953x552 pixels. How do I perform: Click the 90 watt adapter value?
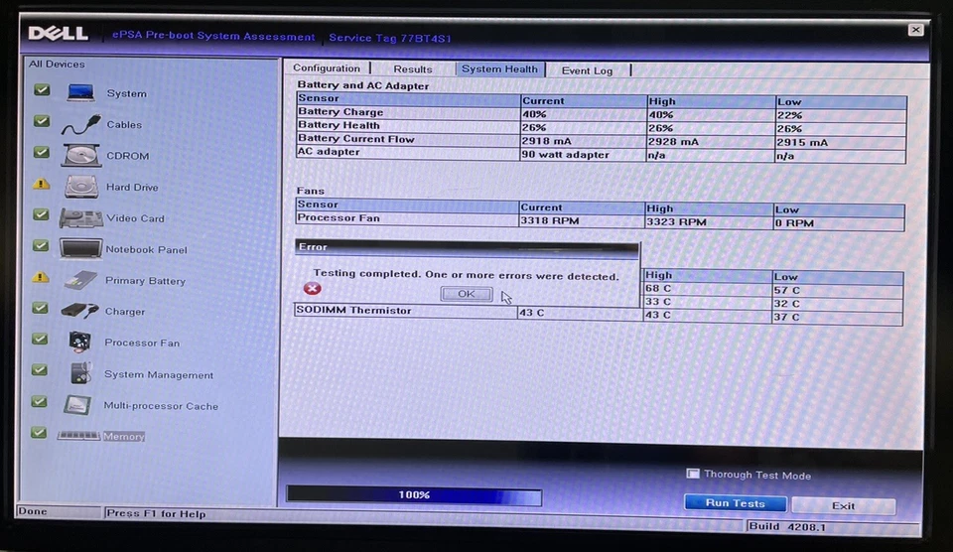[565, 155]
